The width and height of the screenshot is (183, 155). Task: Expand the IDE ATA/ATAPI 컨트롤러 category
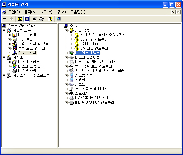coord(66,102)
